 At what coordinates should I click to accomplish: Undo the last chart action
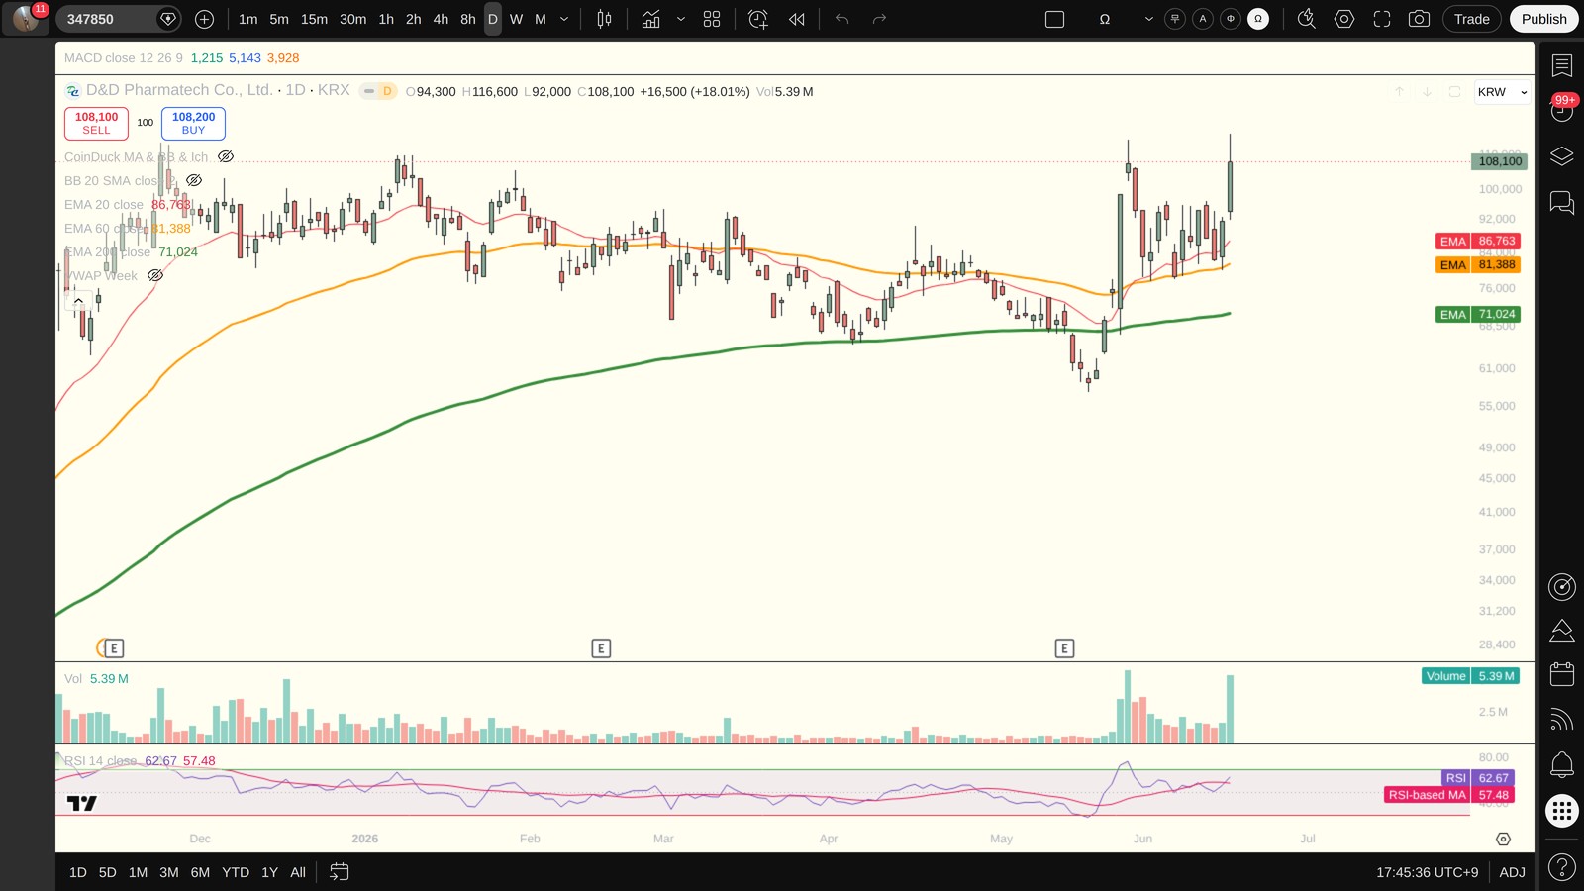(842, 19)
